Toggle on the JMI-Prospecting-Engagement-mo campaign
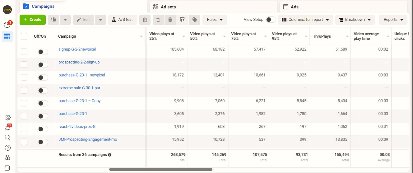 43,142
